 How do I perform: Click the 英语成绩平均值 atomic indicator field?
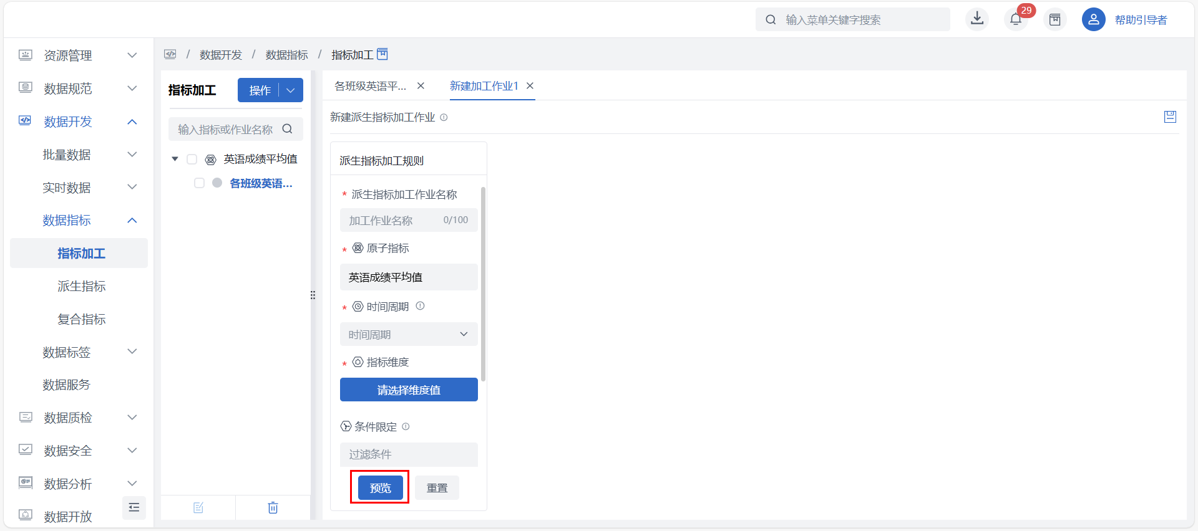409,277
